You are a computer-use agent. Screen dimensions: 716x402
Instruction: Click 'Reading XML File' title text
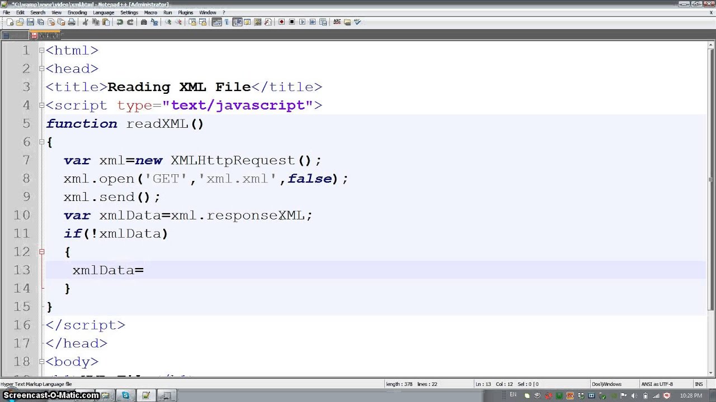(179, 87)
